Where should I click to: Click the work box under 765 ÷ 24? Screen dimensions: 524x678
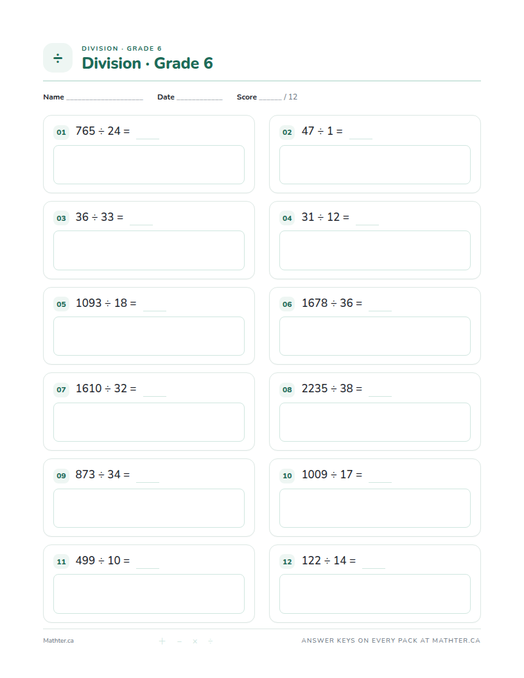tap(149, 165)
